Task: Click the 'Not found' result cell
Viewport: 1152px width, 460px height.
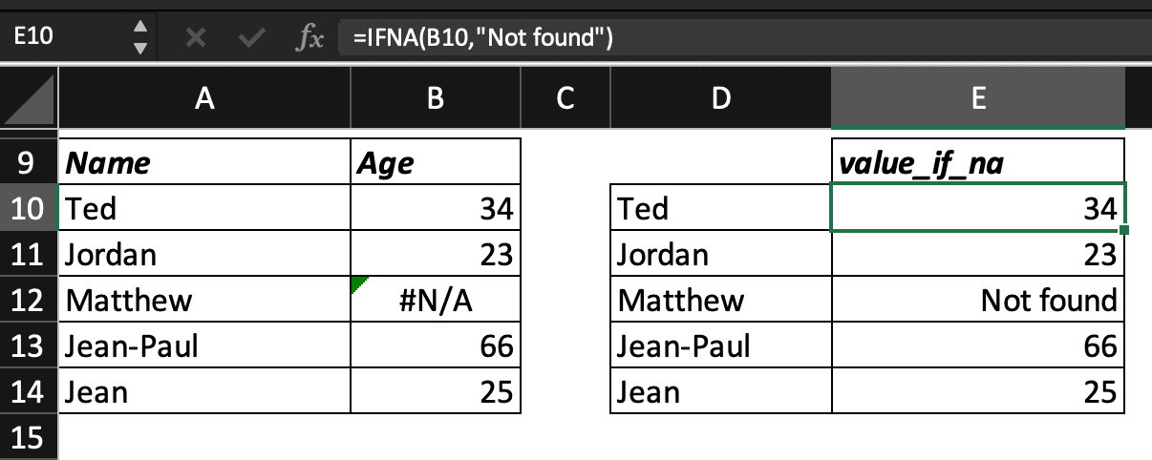Action: click(977, 301)
